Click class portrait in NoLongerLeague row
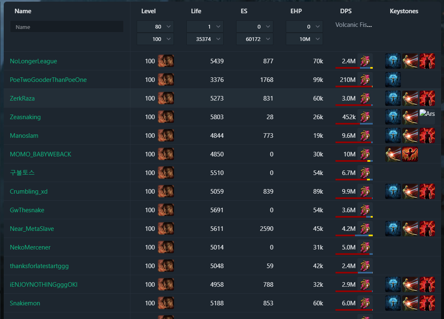The width and height of the screenshot is (444, 319). 166,61
